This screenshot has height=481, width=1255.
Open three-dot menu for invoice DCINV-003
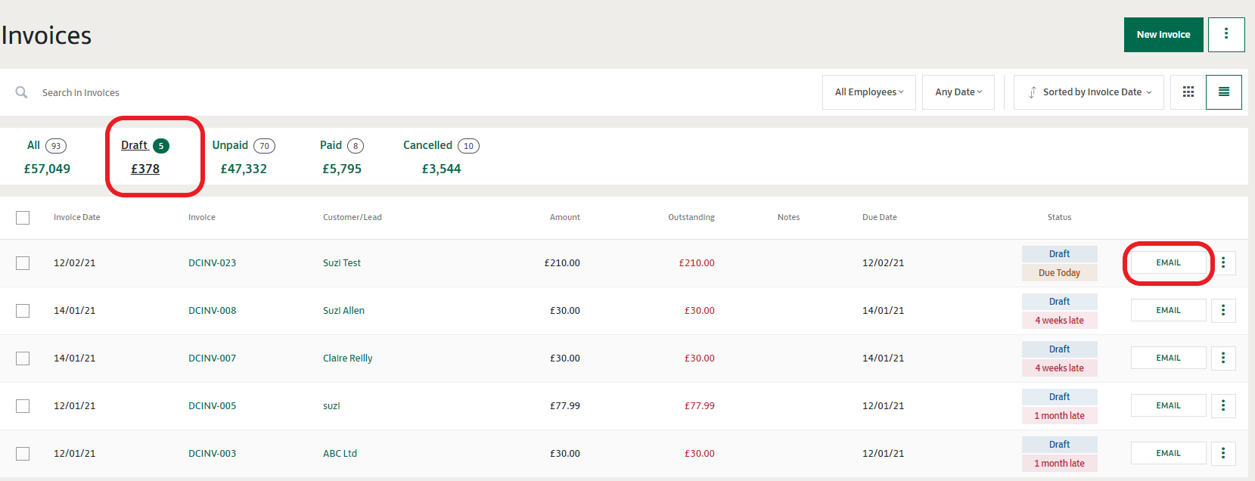click(x=1222, y=454)
